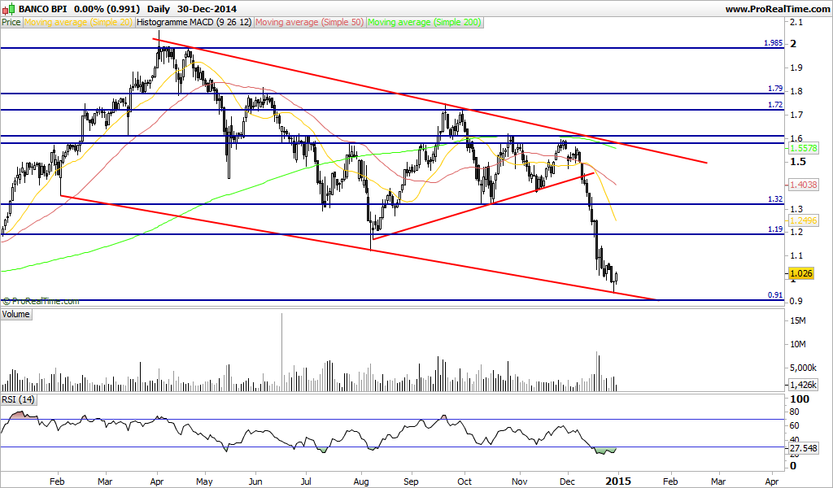The image size is (833, 488).
Task: Click the 1.19 horizontal level label
Action: tap(775, 229)
